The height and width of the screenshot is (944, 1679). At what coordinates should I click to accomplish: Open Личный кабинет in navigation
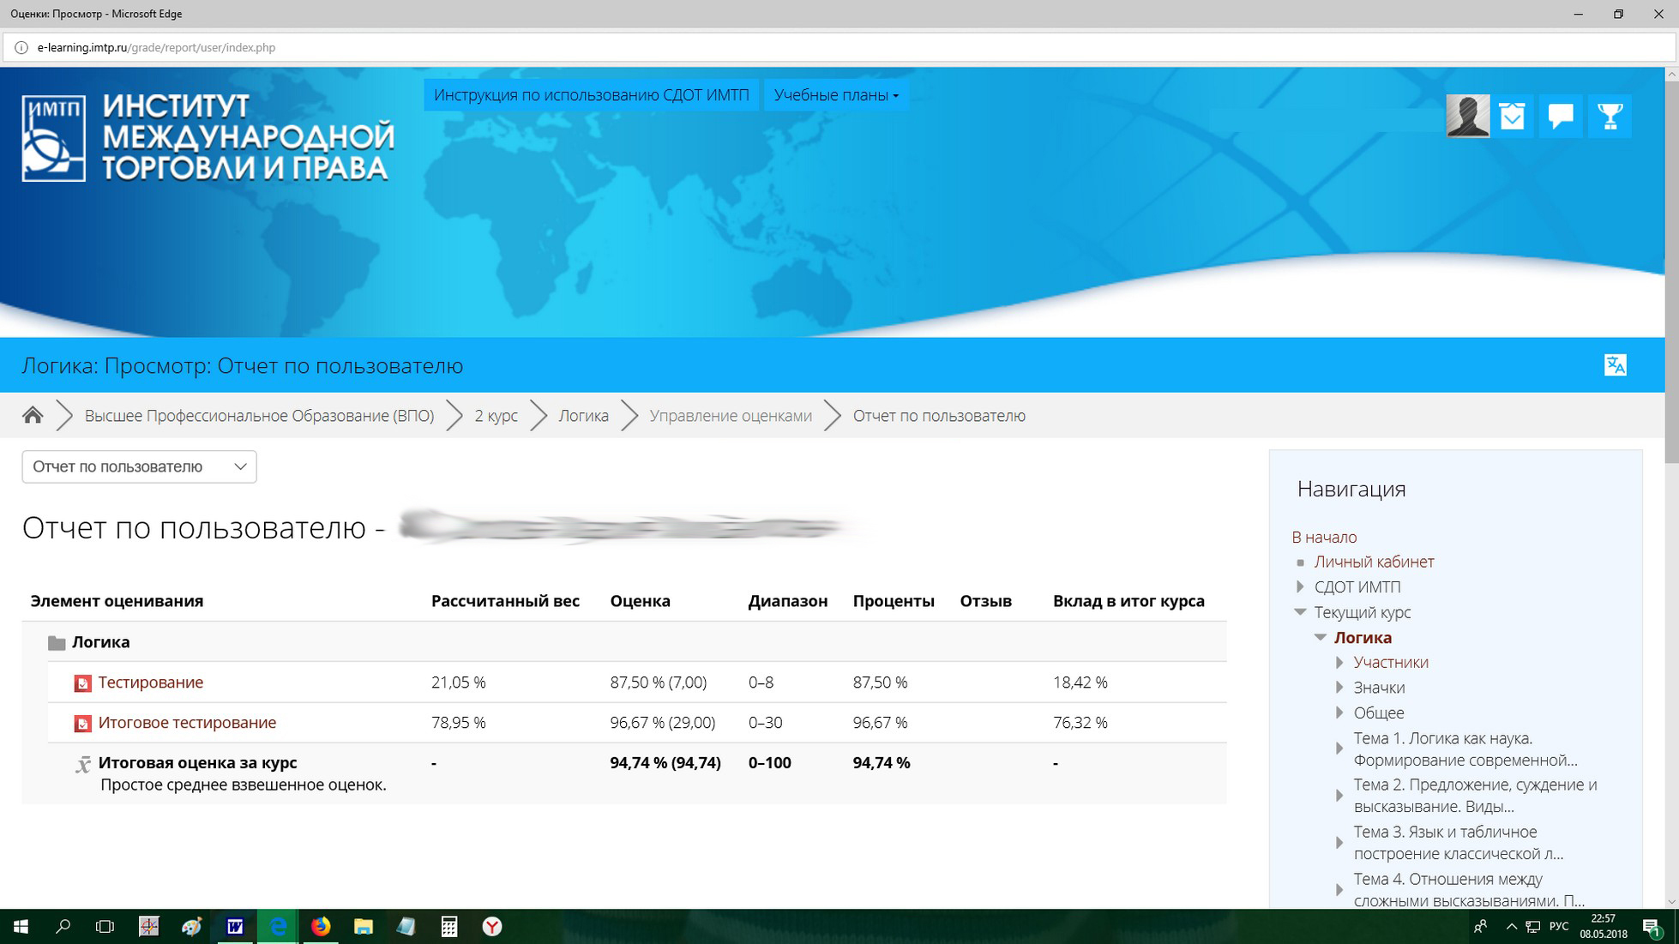tap(1374, 562)
